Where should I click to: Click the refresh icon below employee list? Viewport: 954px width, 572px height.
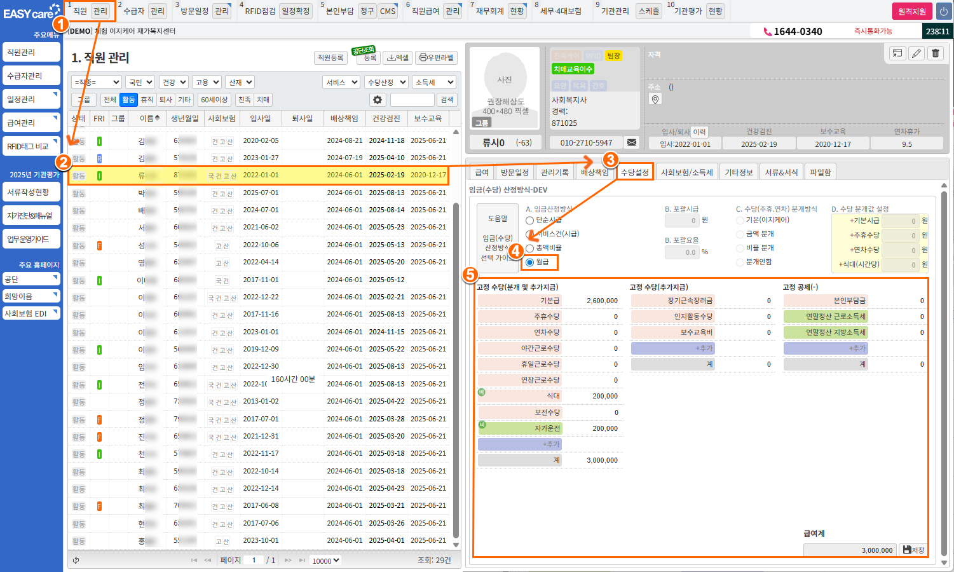tap(76, 560)
